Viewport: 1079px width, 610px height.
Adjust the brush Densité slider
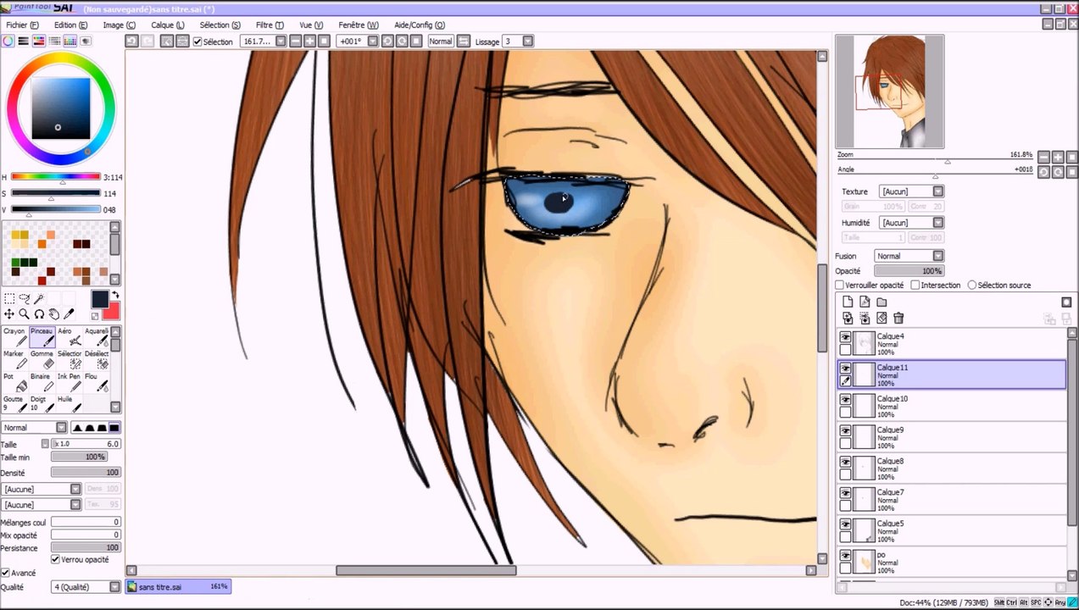86,473
